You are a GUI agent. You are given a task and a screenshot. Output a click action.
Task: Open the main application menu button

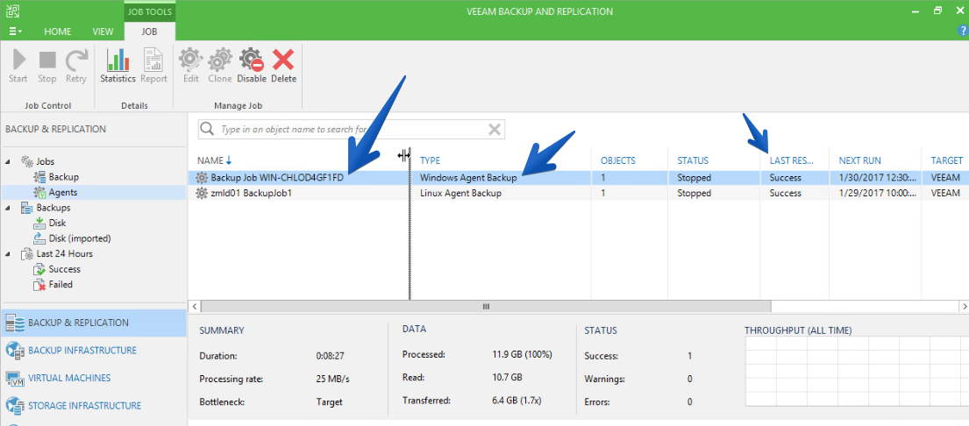click(x=16, y=31)
